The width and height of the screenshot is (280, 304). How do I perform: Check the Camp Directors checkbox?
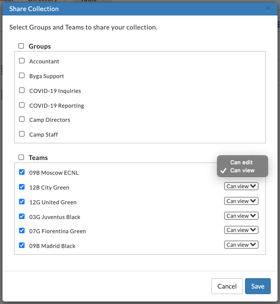(x=22, y=119)
